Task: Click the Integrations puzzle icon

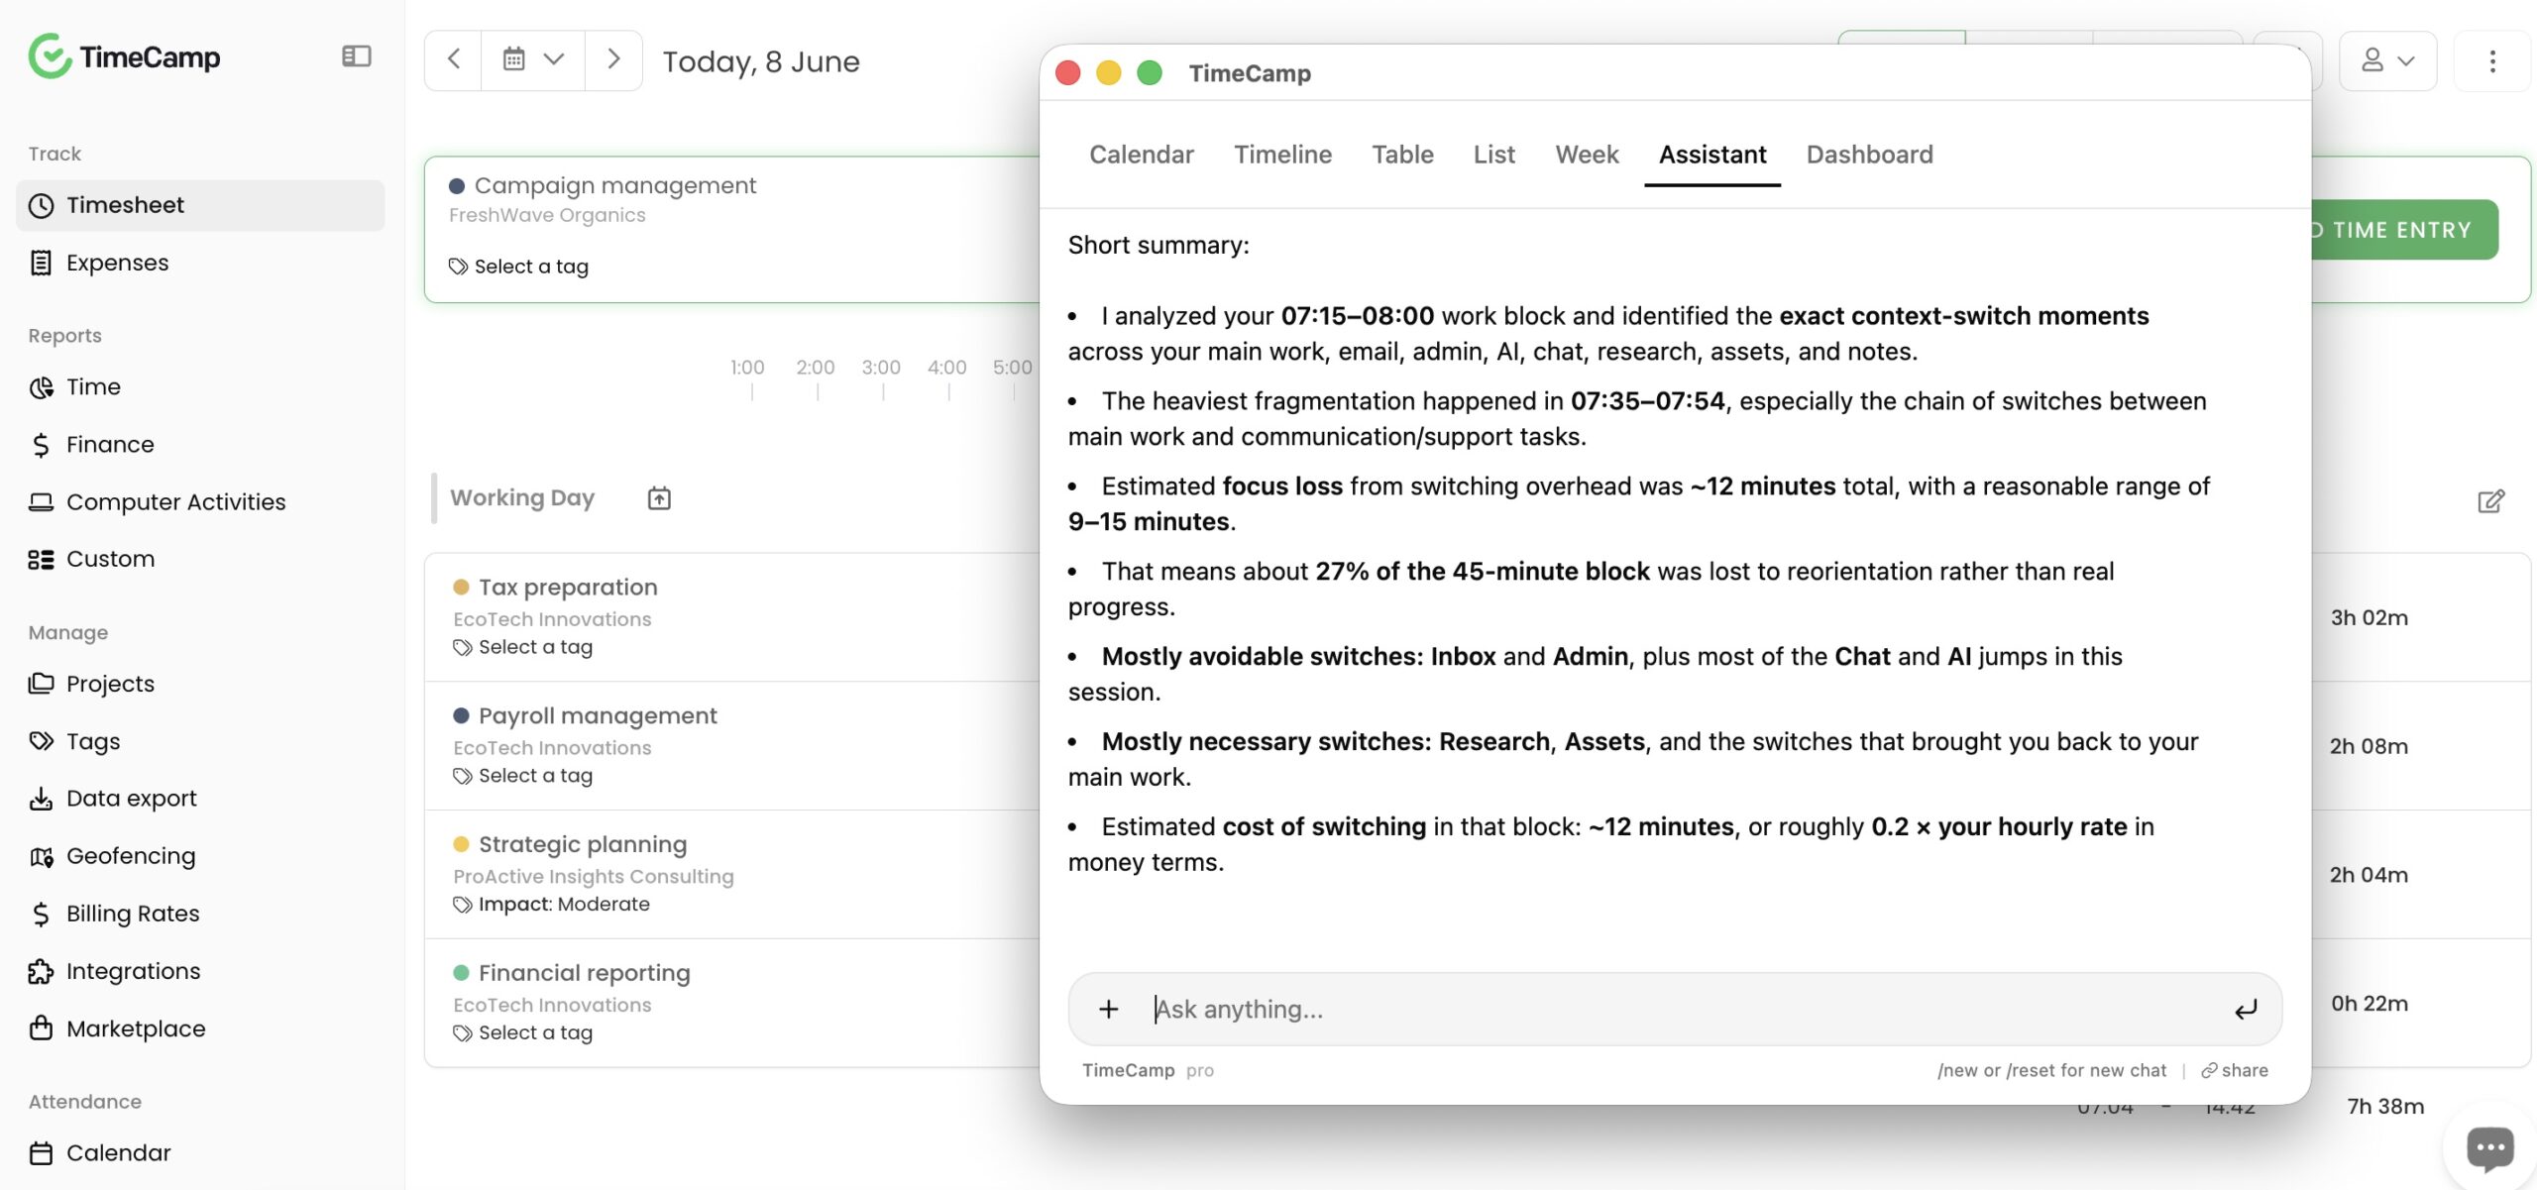Action: click(x=41, y=971)
